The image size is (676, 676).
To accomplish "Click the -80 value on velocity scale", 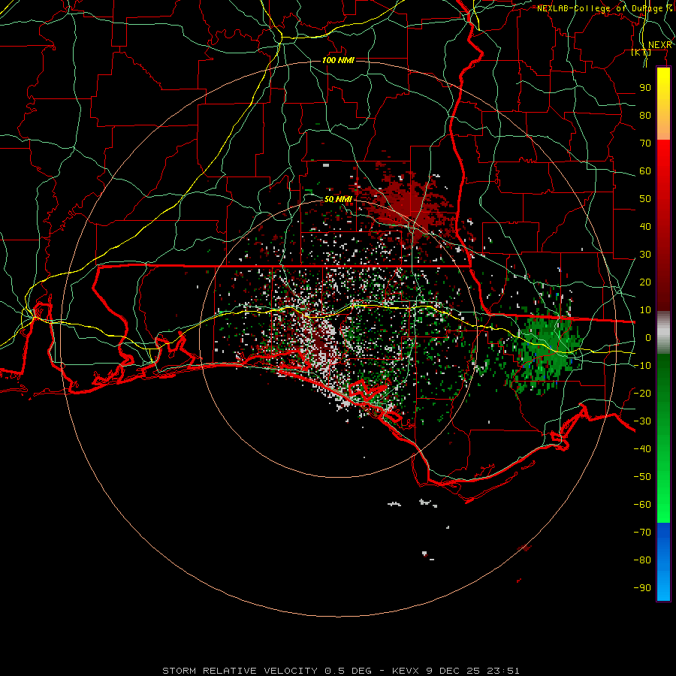I will pyautogui.click(x=642, y=560).
